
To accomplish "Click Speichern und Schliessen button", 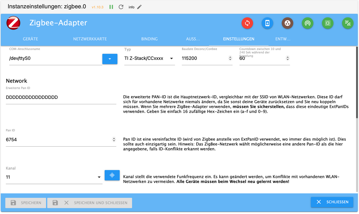I will (x=90, y=203).
